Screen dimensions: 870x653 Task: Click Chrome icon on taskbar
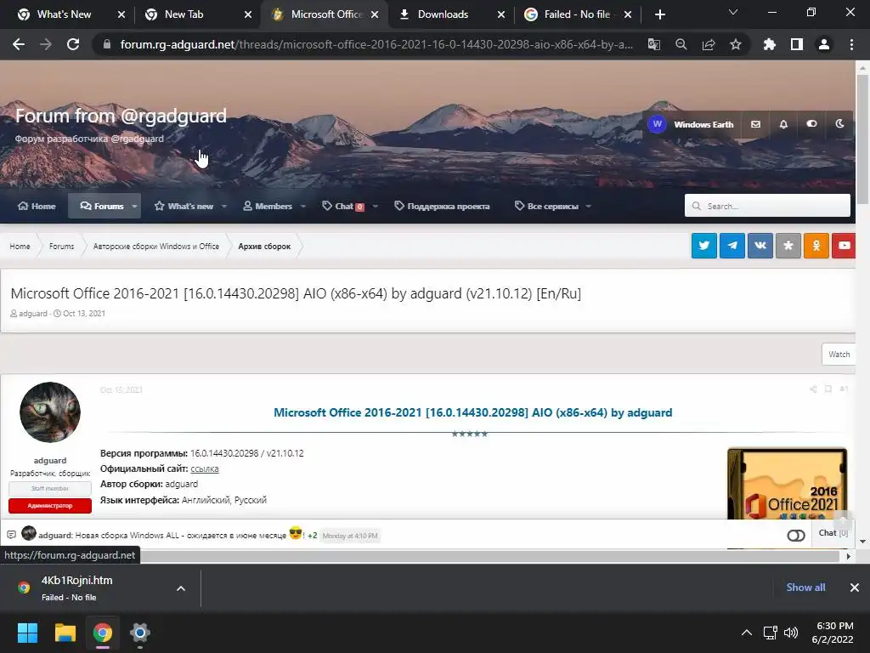tap(103, 633)
